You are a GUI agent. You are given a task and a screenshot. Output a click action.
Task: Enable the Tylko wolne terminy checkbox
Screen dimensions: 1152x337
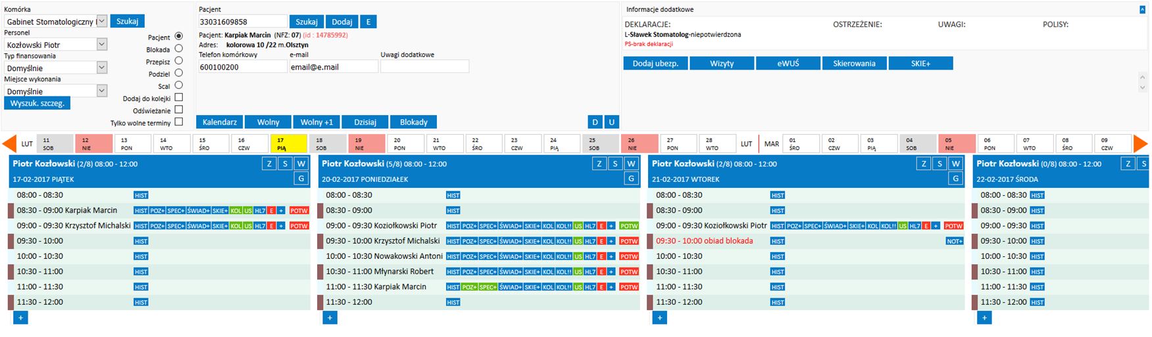(x=178, y=122)
